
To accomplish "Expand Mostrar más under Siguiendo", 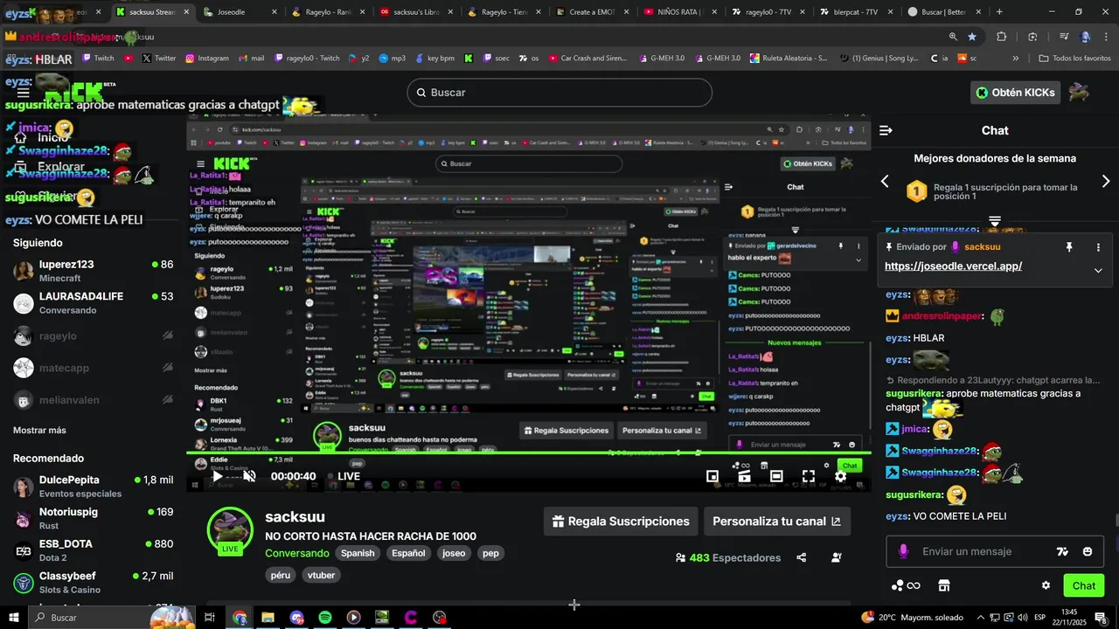I will [39, 430].
